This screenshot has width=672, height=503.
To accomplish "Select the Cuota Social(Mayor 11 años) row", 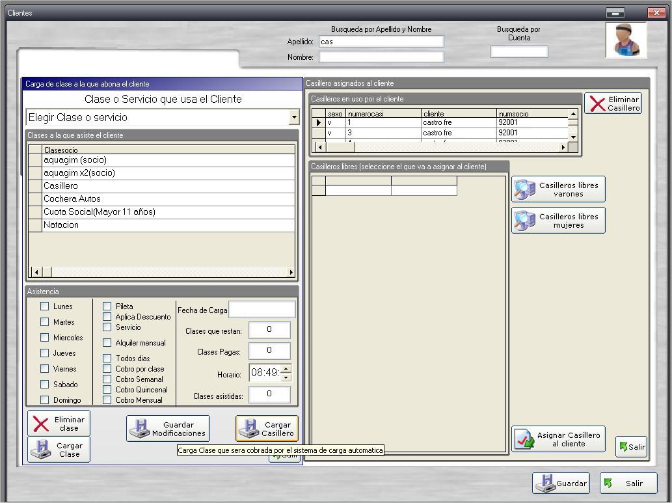I will 161,212.
